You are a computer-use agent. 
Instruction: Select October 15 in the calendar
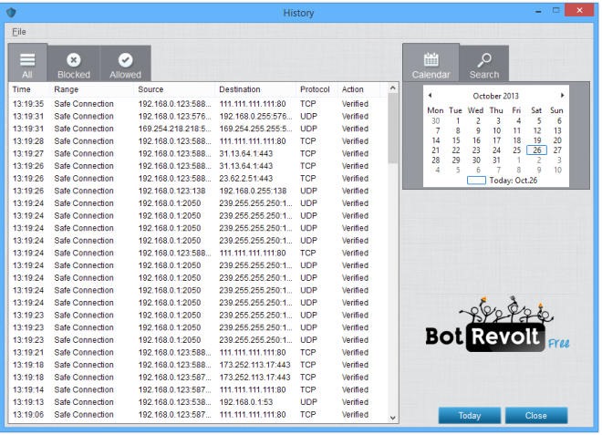(x=456, y=140)
